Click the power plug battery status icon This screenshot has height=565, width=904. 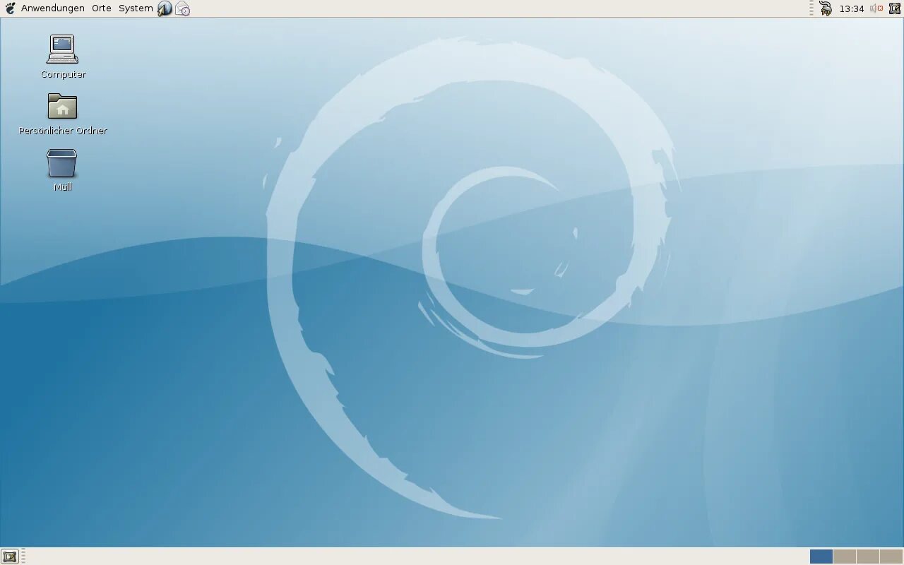[x=826, y=8]
